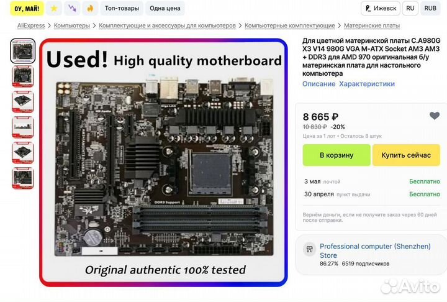Select the second product thumbnail
This screenshot has height=302, width=447.
(23, 76)
